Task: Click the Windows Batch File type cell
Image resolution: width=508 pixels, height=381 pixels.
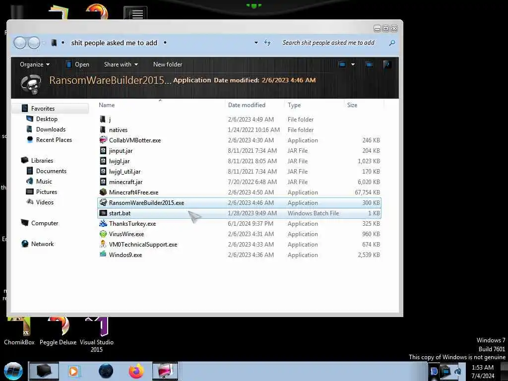Action: point(314,213)
